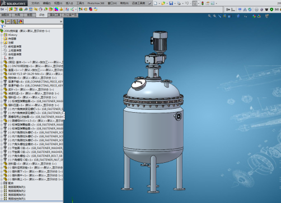
Task: Expand the History tree node
Action: tap(2, 35)
